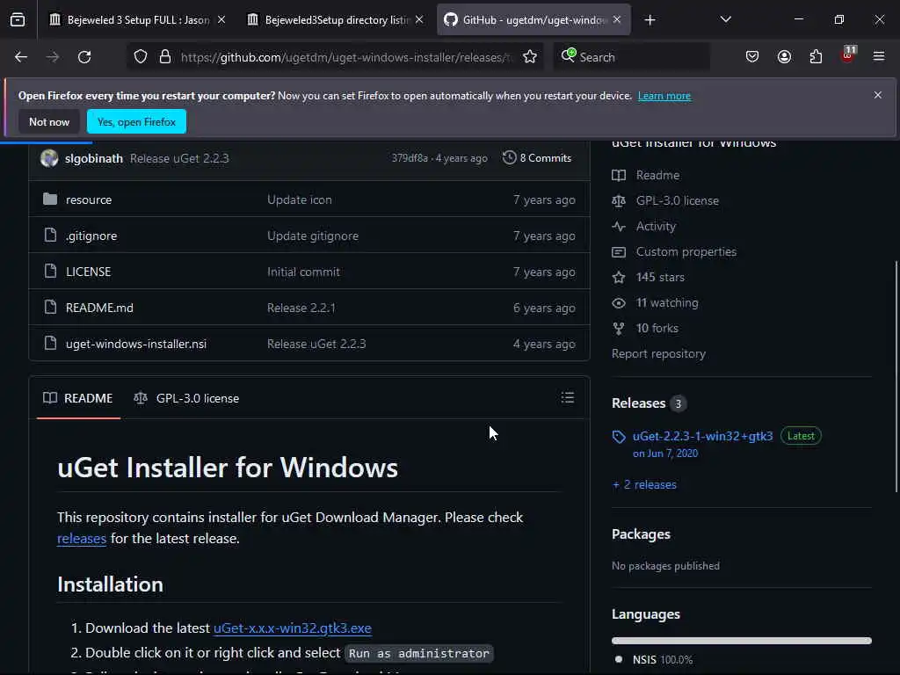Open Firefox View tab list icon

(18, 20)
